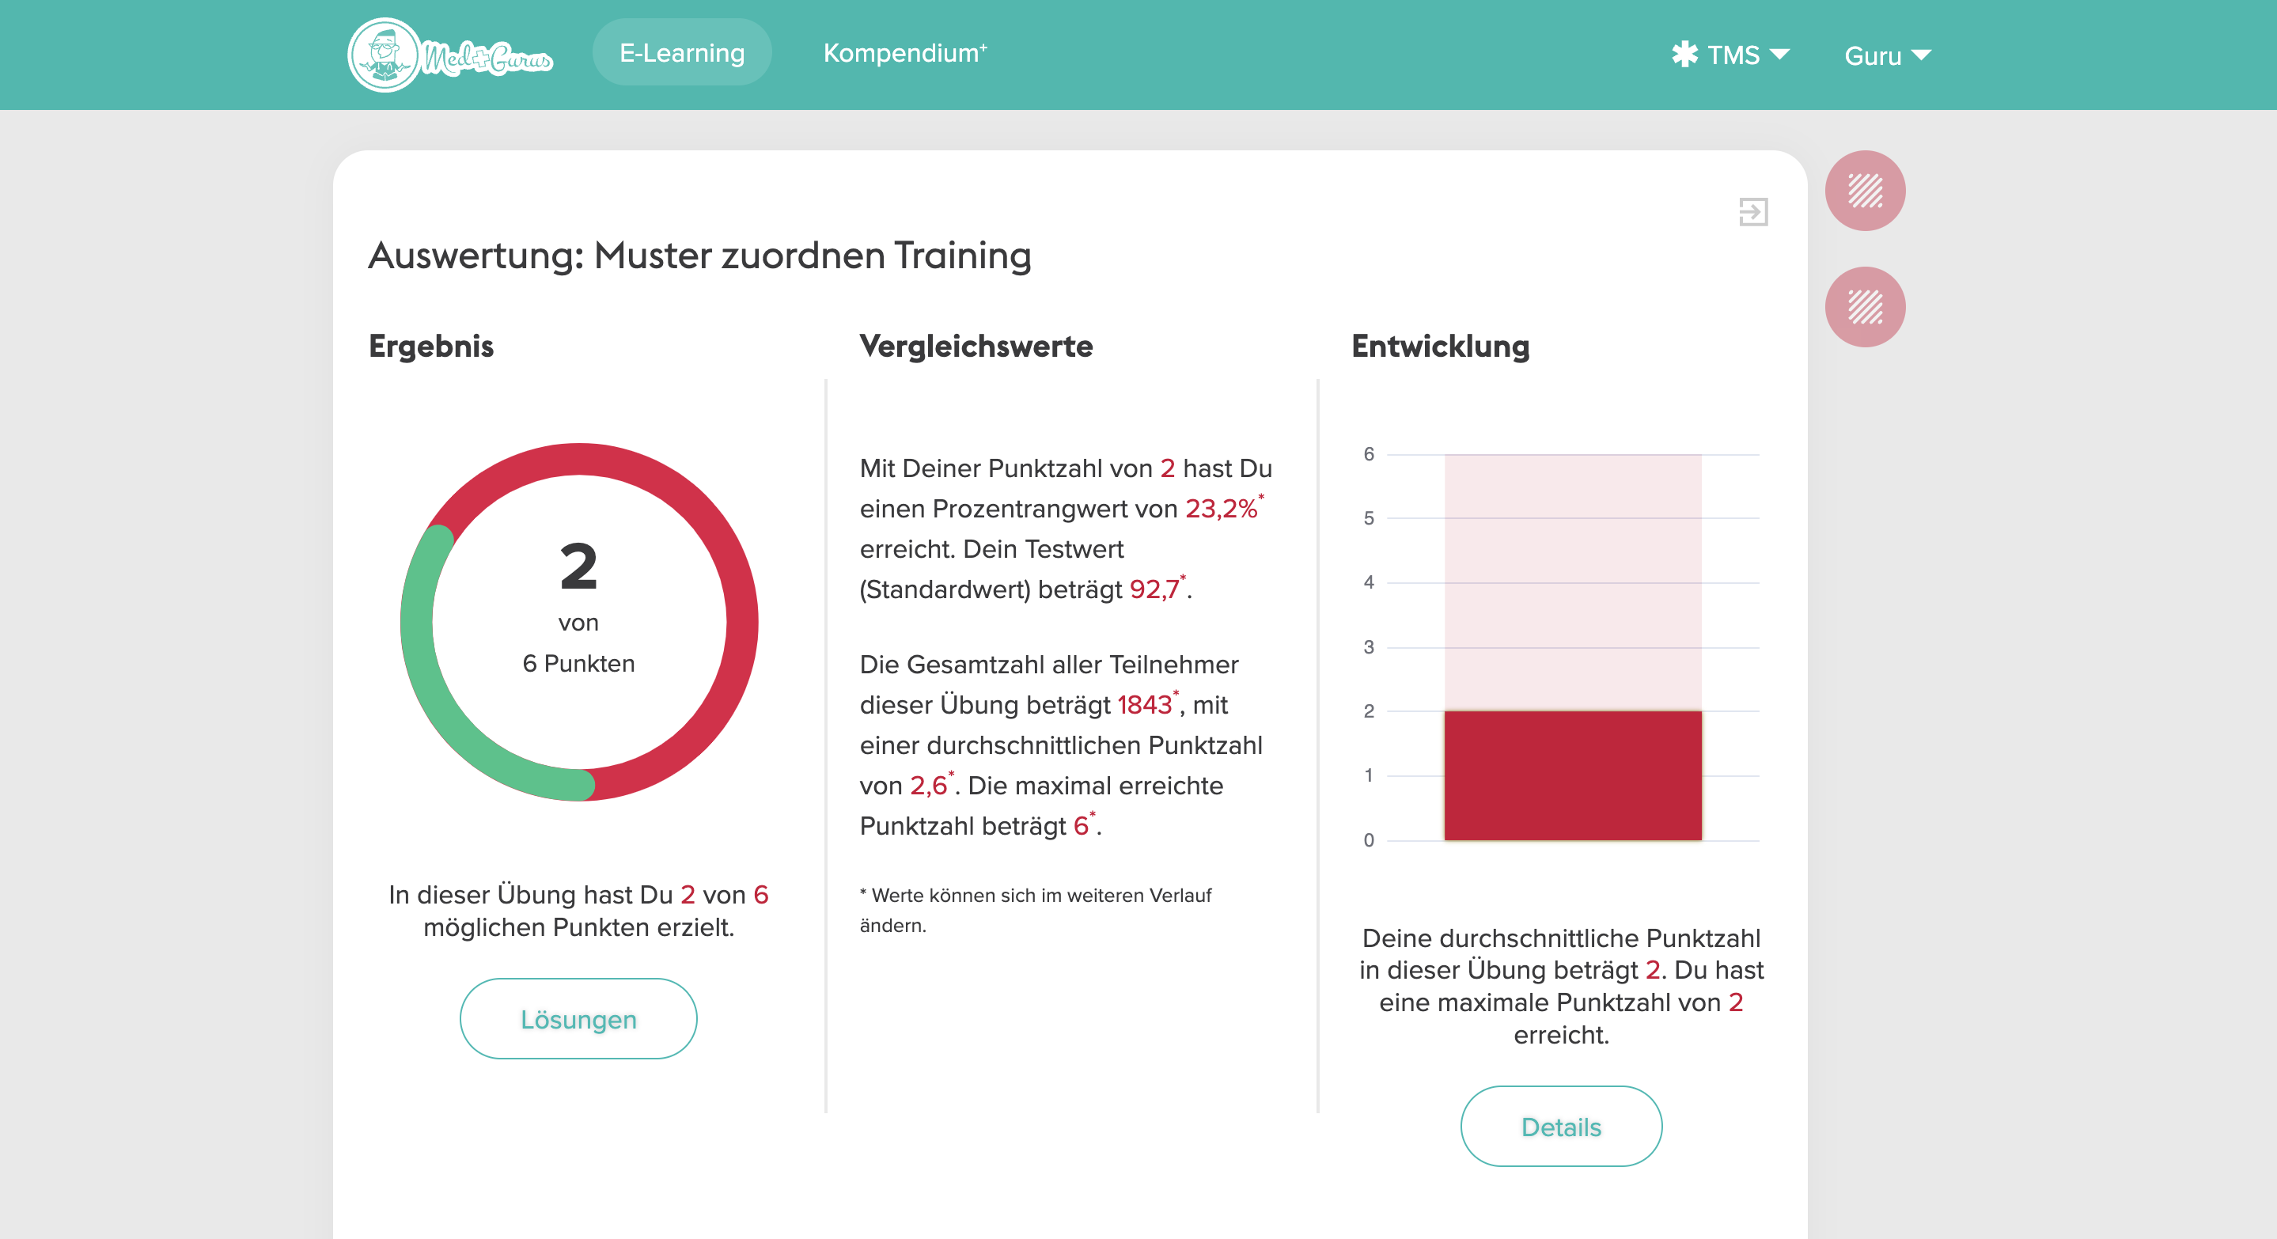Image resolution: width=2277 pixels, height=1239 pixels.
Task: Click the dark red bar in the chart
Action: [x=1573, y=776]
